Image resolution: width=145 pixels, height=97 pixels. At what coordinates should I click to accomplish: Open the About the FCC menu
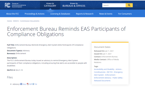click(x=13, y=14)
